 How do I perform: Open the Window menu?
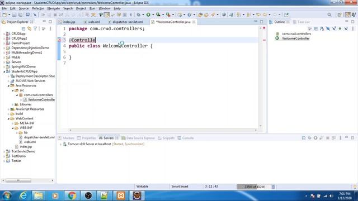click(x=105, y=8)
